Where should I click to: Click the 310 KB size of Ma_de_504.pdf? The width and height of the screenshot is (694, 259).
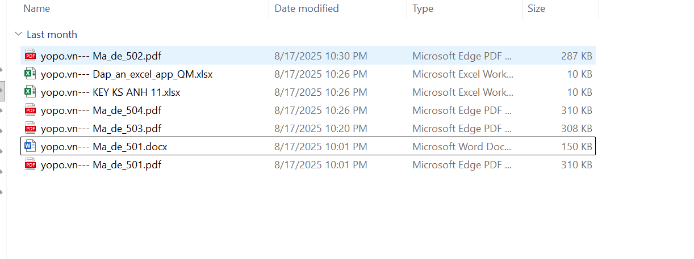point(576,110)
